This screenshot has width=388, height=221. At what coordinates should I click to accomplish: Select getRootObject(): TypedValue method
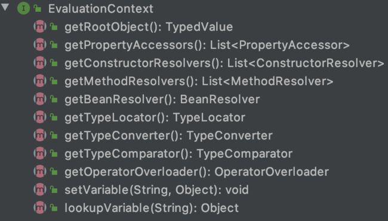tap(149, 27)
